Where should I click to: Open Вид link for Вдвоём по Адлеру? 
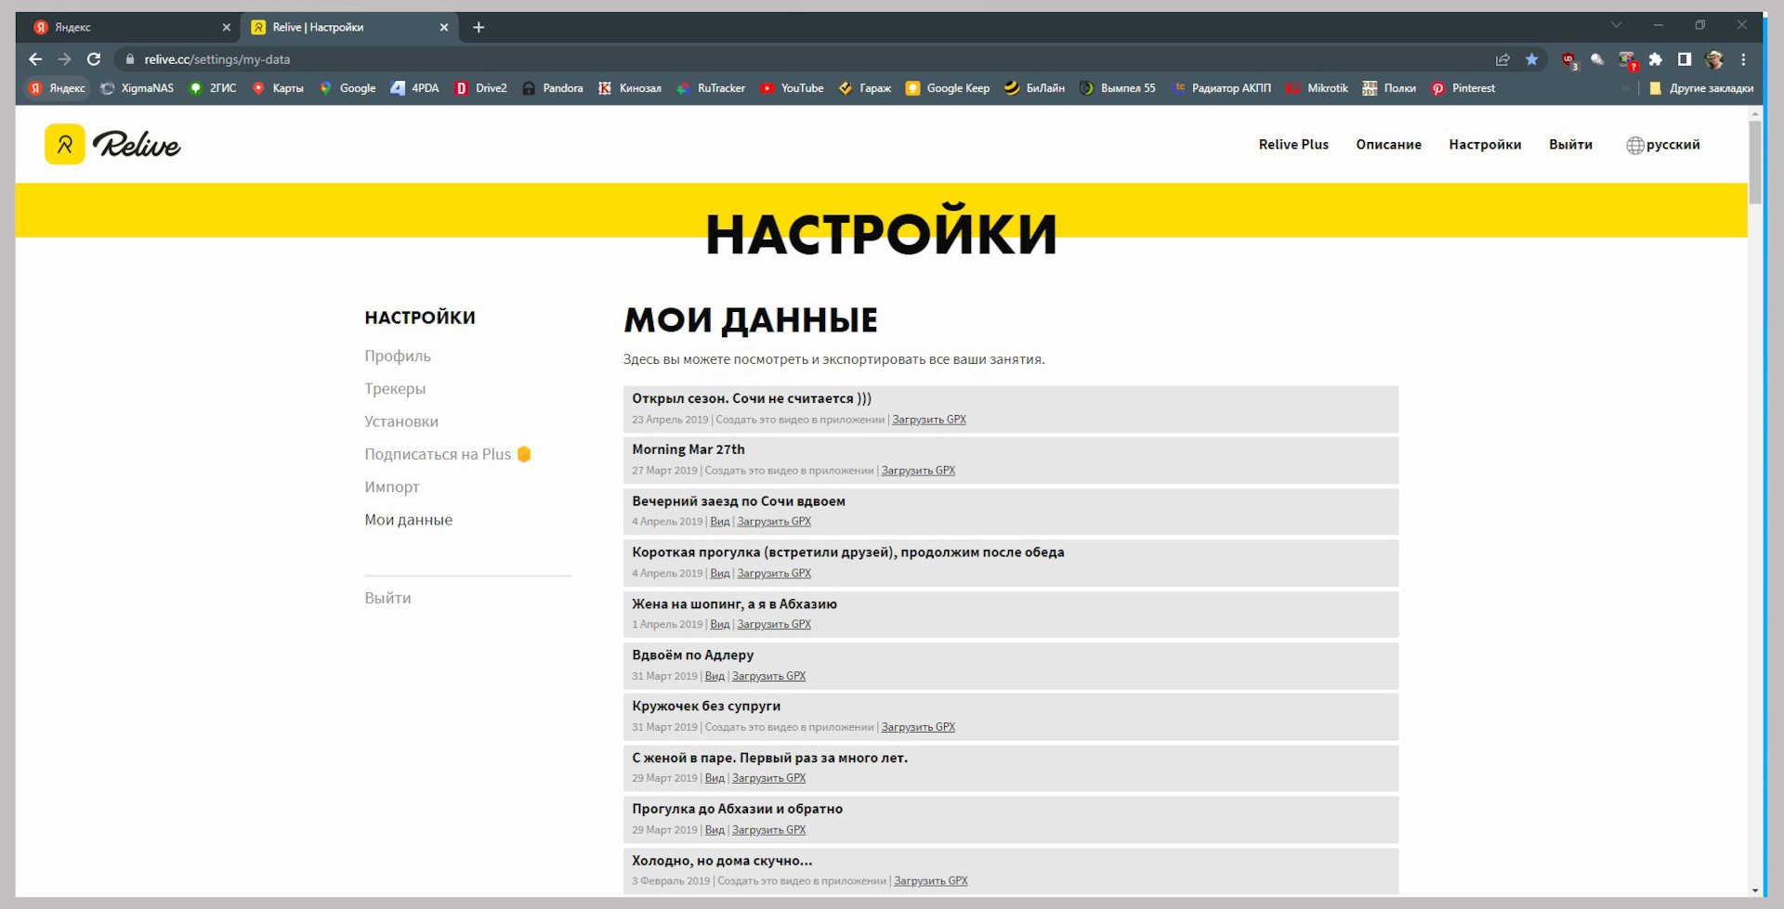[715, 675]
